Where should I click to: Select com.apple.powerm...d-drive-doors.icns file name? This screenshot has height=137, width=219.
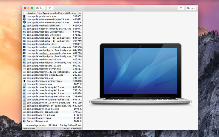[x=48, y=102]
